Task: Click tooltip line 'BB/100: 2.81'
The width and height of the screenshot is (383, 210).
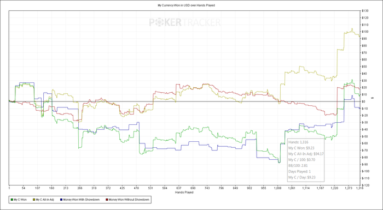Action: tap(298, 166)
